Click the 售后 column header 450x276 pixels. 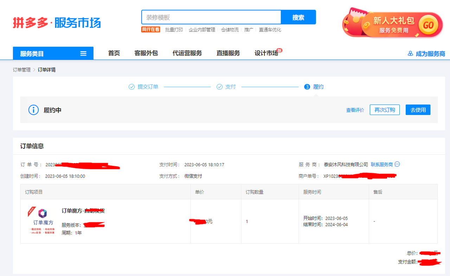[378, 192]
